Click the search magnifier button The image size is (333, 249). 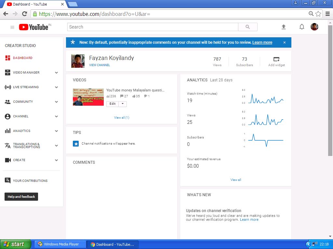pos(247,27)
